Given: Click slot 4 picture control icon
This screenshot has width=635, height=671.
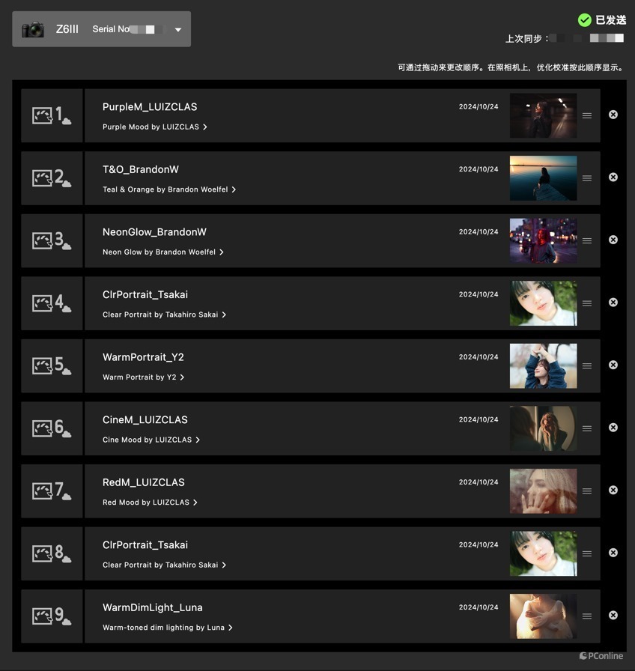Looking at the screenshot, I should [52, 303].
